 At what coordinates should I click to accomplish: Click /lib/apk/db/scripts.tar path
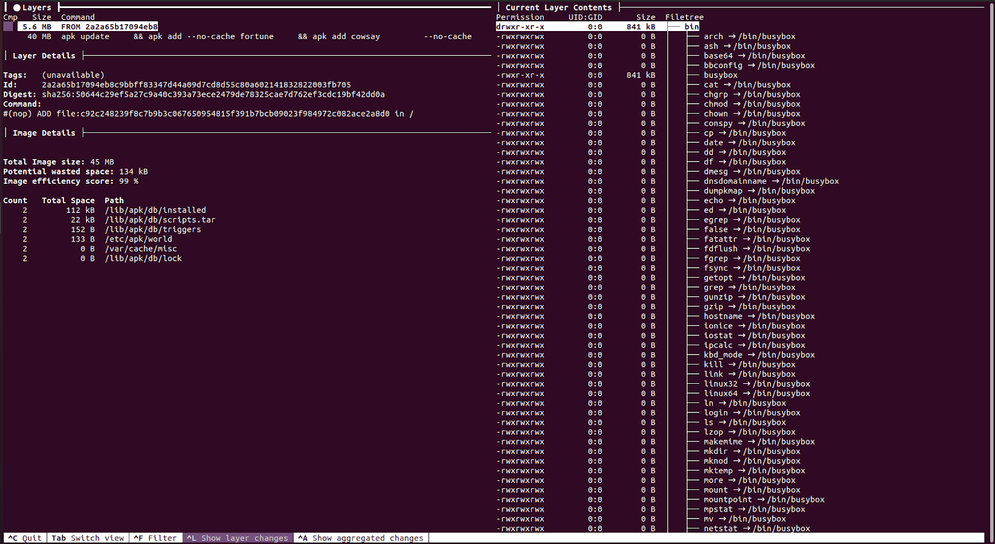pos(160,220)
